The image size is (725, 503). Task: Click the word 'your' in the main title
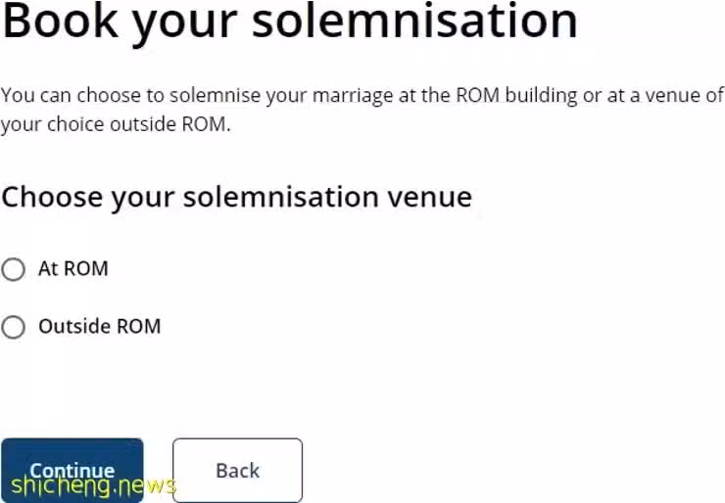point(185,24)
